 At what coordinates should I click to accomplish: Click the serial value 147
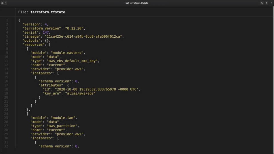[x=46, y=33]
